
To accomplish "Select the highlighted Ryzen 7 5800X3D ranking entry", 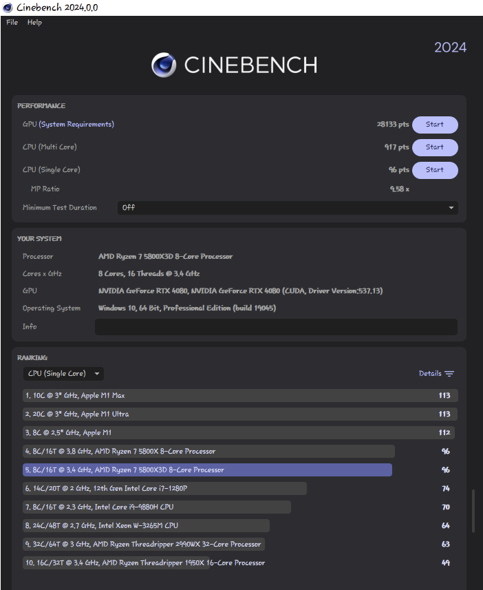I will click(207, 470).
